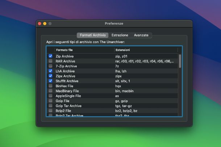This screenshot has height=147, width=221.
Task: Enable the Gzip Tar Archive checkbox
Action: [50, 106]
